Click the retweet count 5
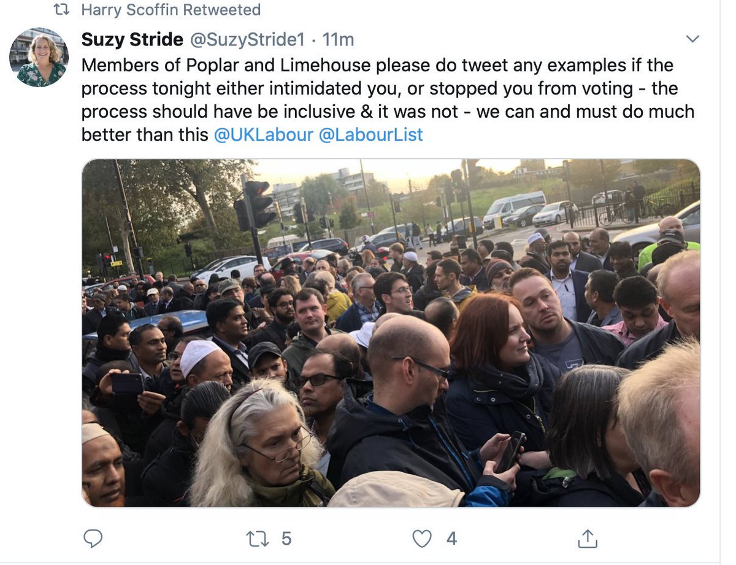This screenshot has height=565, width=736. click(286, 539)
